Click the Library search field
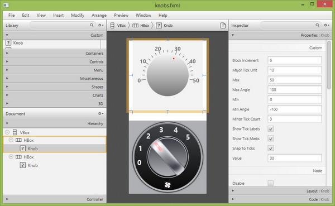Image resolution: width=335 pixels, height=206 pixels. (63, 25)
